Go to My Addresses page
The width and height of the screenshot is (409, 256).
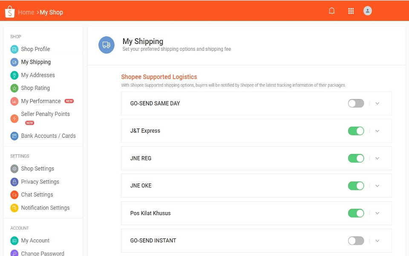tap(38, 75)
